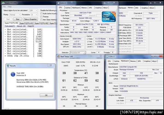Screen dimensions: 164x115
Task: Click the Bloomfield code name field
Action: [78, 16]
